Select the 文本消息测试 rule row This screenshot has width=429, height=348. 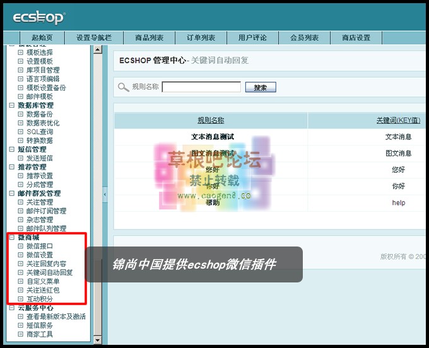point(213,137)
